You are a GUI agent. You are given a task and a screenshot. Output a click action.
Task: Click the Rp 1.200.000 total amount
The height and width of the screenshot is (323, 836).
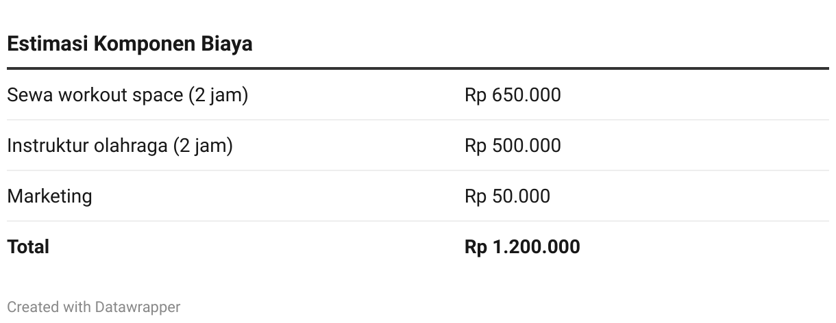click(x=522, y=247)
